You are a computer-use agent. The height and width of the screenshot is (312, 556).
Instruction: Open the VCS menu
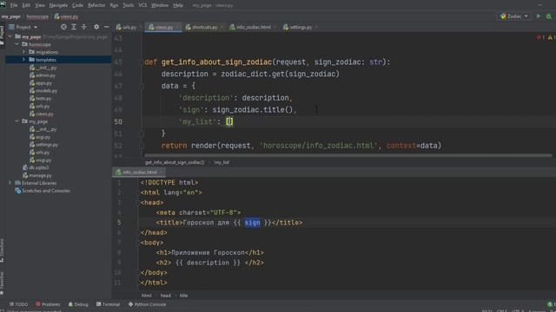[x=142, y=5]
